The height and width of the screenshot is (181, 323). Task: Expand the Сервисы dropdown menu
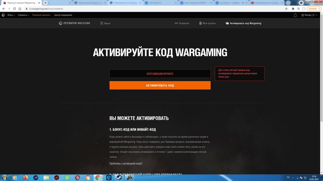23,15
